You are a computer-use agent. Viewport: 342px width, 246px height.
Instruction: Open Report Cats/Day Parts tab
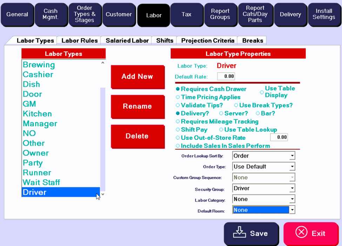click(x=255, y=14)
